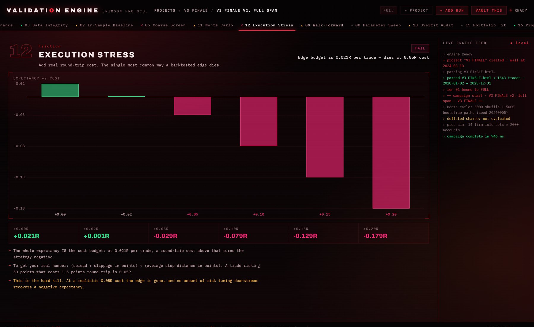Click the FULL span button
534x327 pixels.
point(388,10)
